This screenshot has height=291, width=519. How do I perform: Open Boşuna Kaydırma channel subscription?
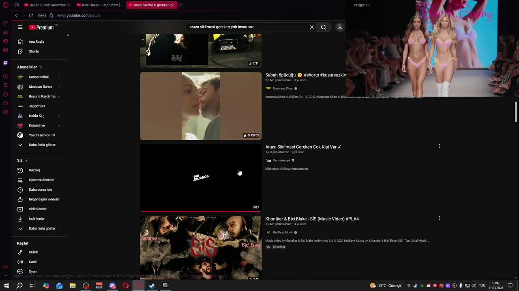point(39,96)
